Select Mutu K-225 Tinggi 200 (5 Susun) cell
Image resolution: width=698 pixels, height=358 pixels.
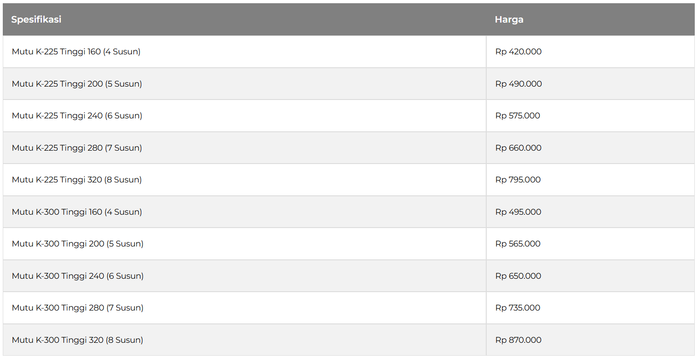[245, 84]
